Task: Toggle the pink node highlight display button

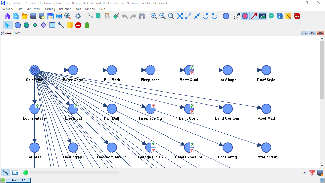Action: click(245, 16)
